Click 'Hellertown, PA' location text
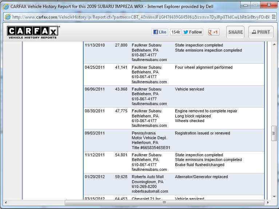The image size is (279, 209). pos(145,142)
